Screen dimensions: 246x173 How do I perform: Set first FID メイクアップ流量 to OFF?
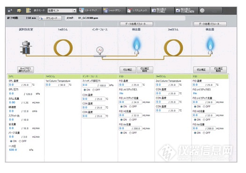[x=130, y=106]
